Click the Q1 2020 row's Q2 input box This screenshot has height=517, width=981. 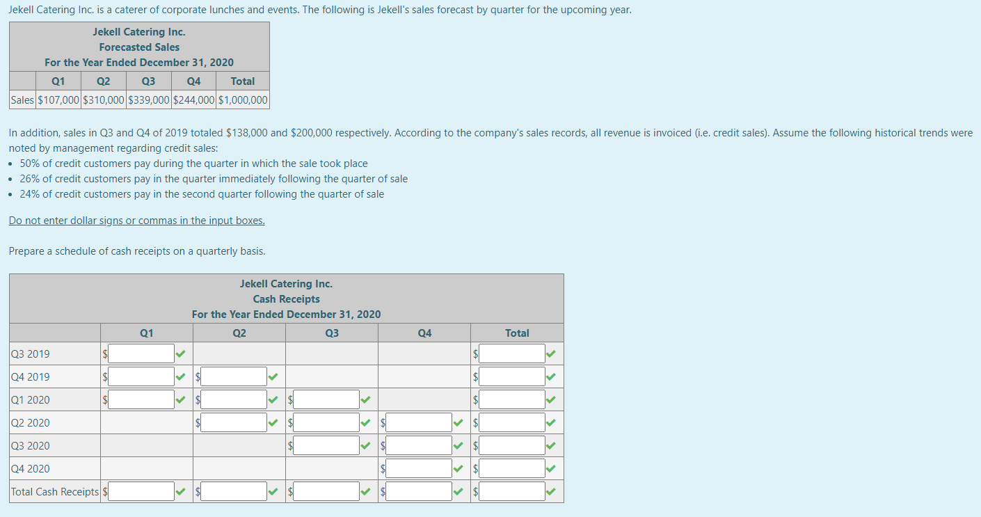(x=234, y=399)
